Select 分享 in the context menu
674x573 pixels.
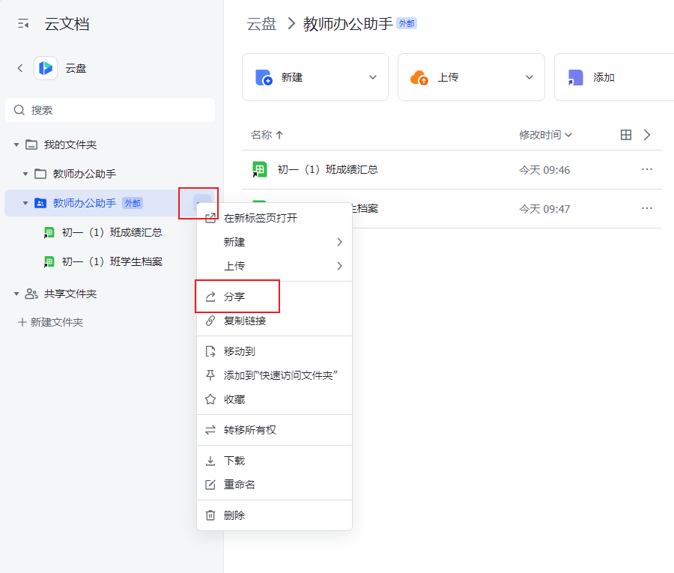point(274,297)
